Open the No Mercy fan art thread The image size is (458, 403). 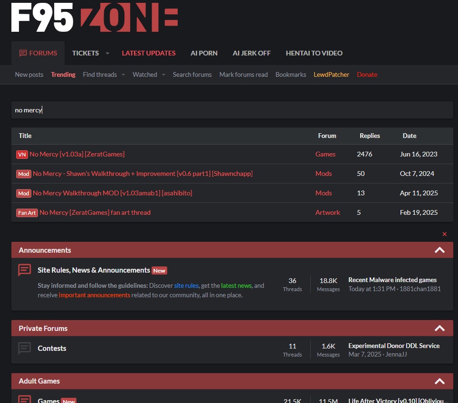pos(95,213)
